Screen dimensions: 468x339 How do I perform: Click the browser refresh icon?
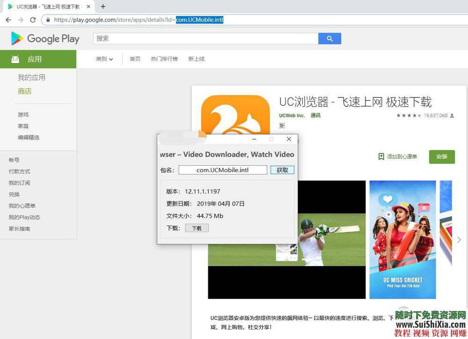coord(33,20)
